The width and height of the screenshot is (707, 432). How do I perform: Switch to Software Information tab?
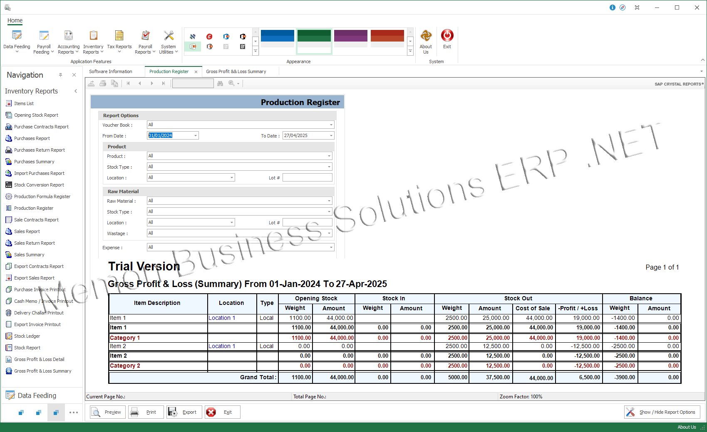(x=110, y=71)
